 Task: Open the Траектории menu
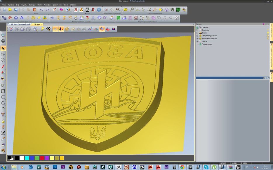(57, 5)
